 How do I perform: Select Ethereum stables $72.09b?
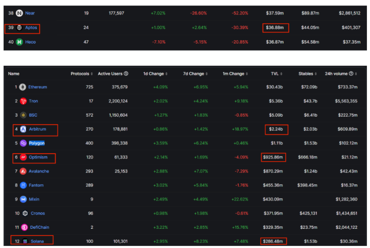(x=309, y=87)
